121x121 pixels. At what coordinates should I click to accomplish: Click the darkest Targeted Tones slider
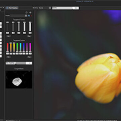tap(7, 27)
